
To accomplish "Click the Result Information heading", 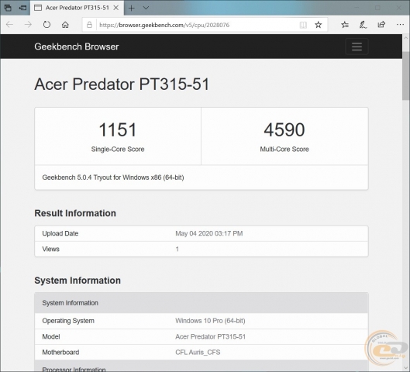I will point(75,213).
